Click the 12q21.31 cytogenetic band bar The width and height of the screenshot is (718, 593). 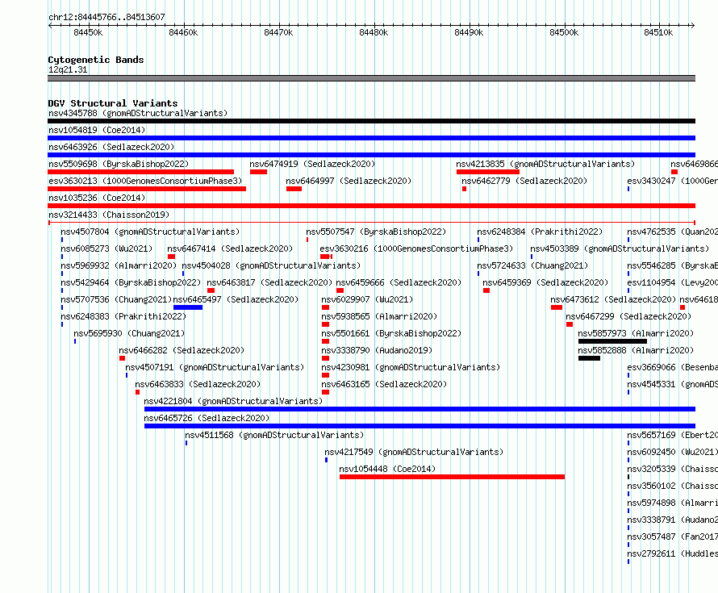pyautogui.click(x=371, y=78)
